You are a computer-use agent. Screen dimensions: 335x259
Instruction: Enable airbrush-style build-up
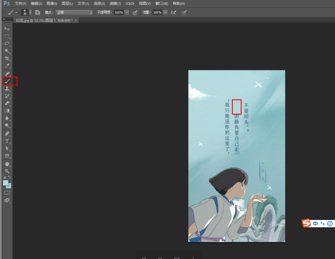tap(174, 12)
